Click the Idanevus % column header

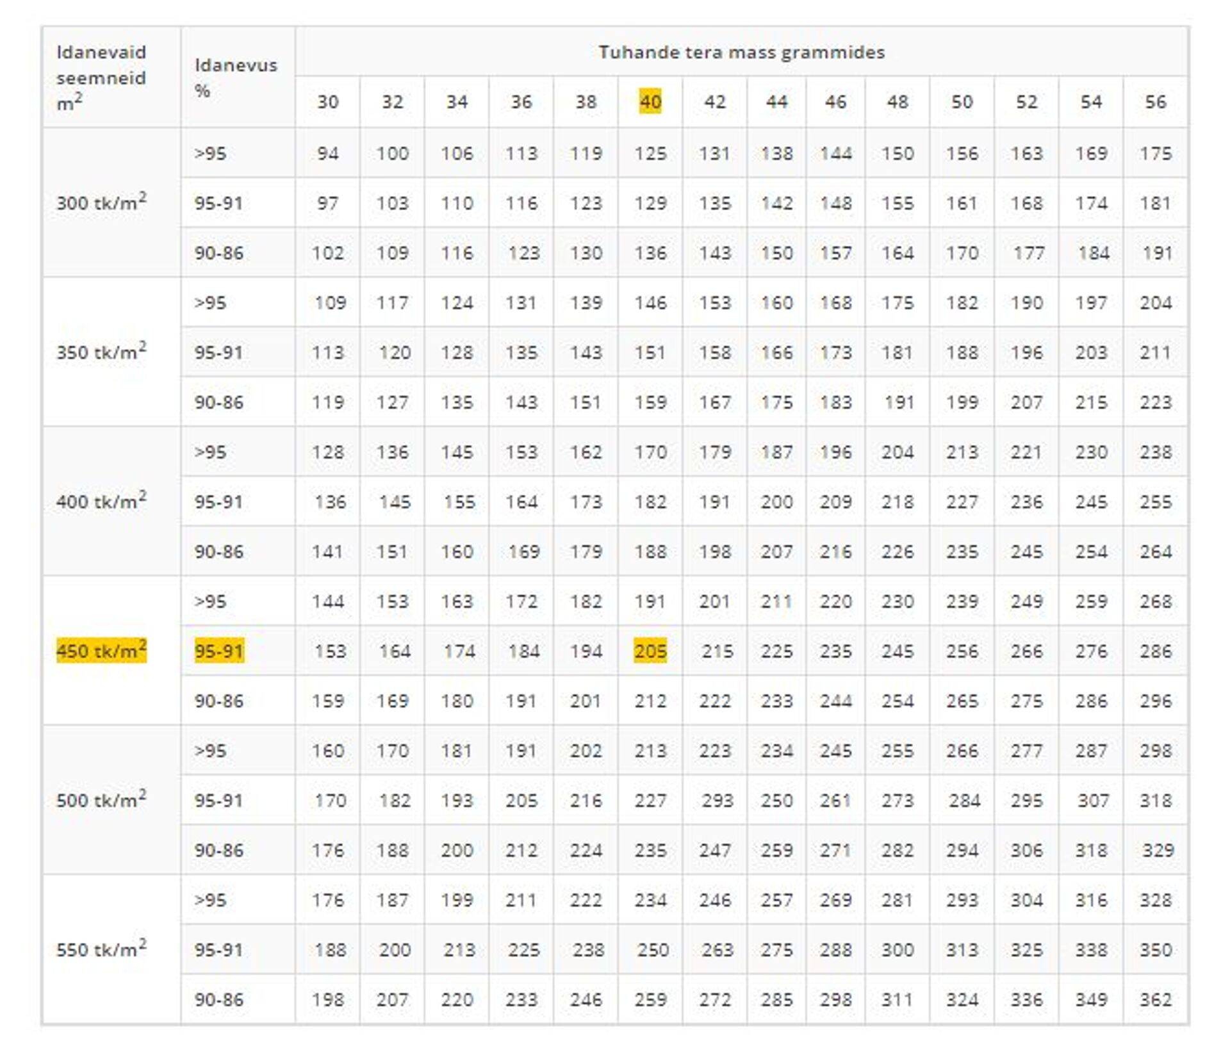(x=236, y=77)
